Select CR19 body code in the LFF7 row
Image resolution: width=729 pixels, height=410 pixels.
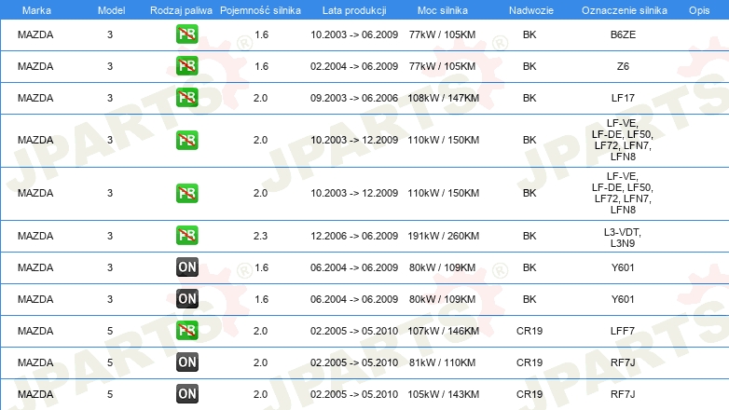pos(530,331)
